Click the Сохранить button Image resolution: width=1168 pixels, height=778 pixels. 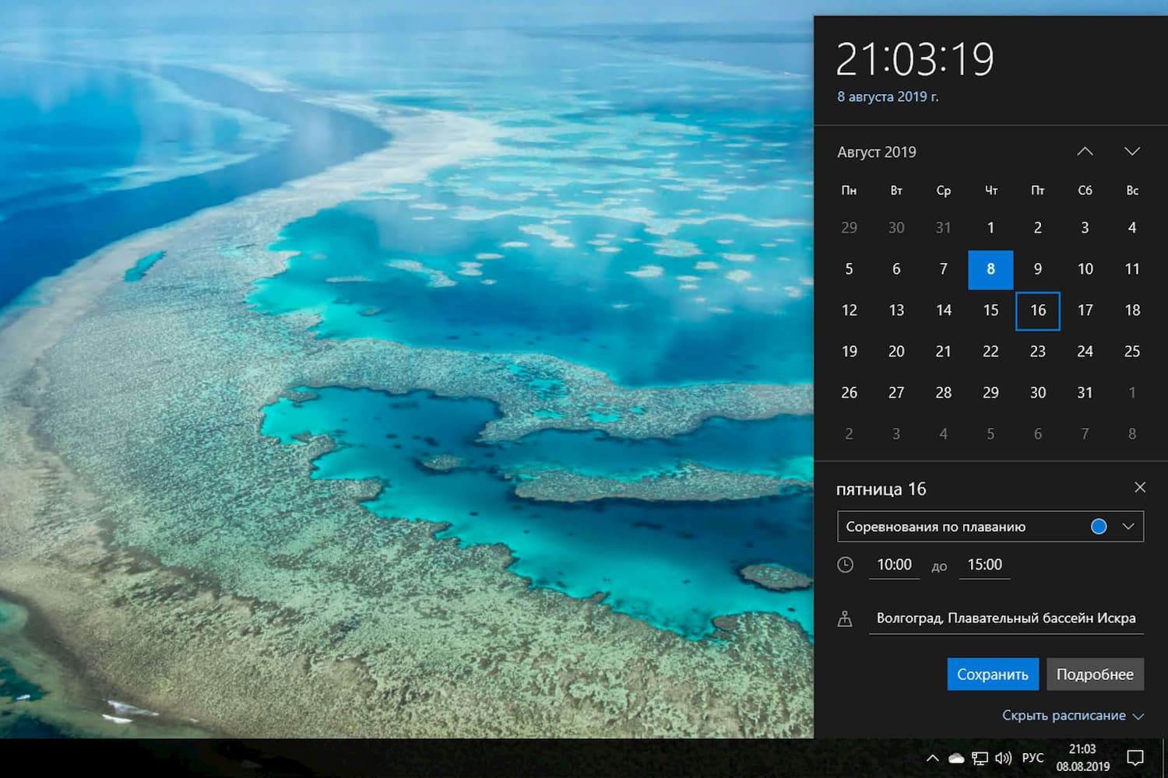(x=993, y=674)
